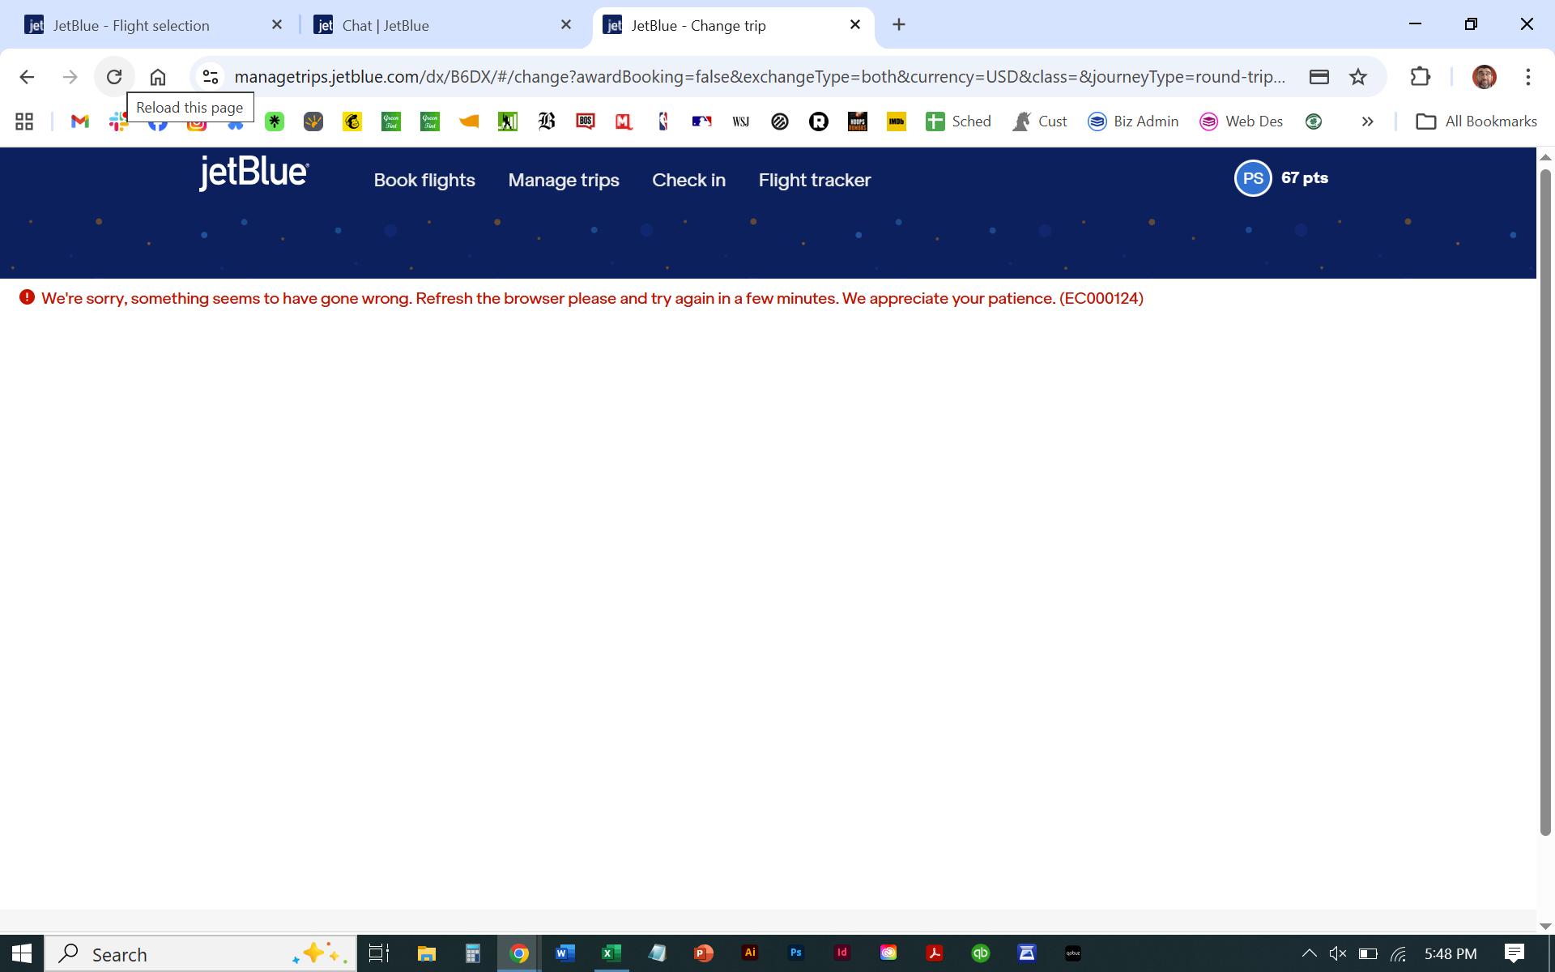1555x972 pixels.
Task: Click the Chrome home icon
Action: click(x=158, y=77)
